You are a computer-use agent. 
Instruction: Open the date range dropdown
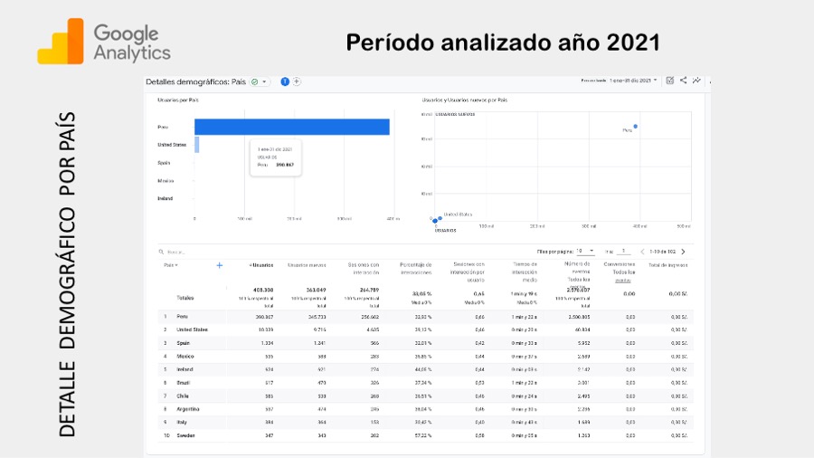[633, 81]
